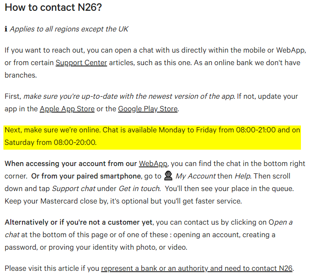
Task: Click the italic newest app version sentence
Action: [x=128, y=96]
